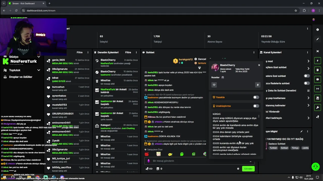Toggle the 'ifadelerle sohbet' switch
Viewport: 323px width, 181px height.
307,83
